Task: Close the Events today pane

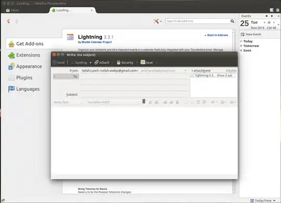Action: tap(278, 16)
